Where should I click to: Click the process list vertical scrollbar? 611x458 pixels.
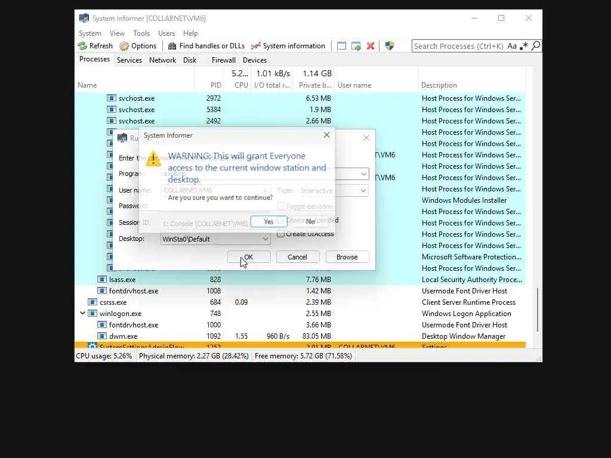(538, 310)
